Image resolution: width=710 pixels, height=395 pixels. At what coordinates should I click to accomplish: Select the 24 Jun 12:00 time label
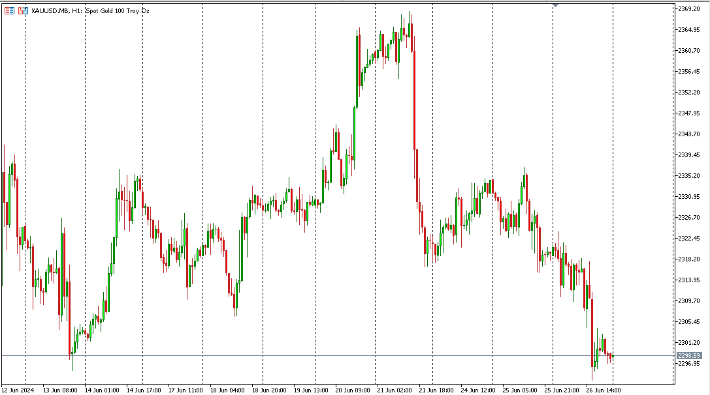[x=477, y=390]
